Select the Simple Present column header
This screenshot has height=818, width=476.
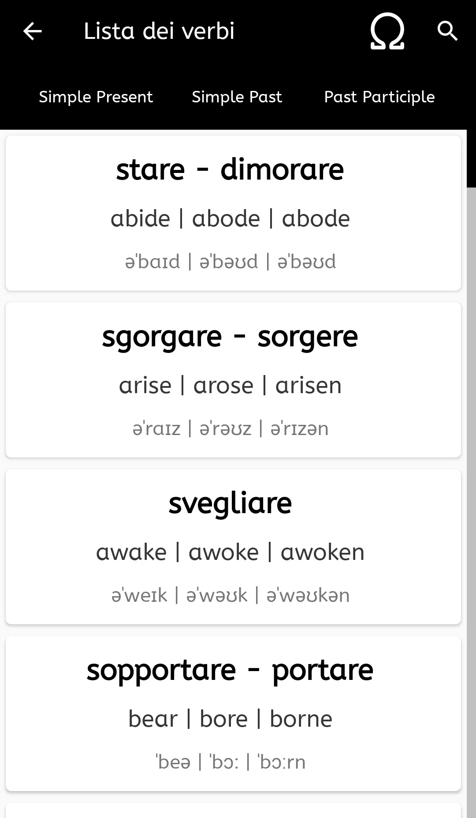(96, 97)
